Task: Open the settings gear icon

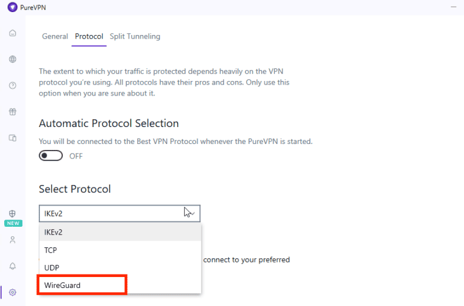Action: tap(13, 292)
